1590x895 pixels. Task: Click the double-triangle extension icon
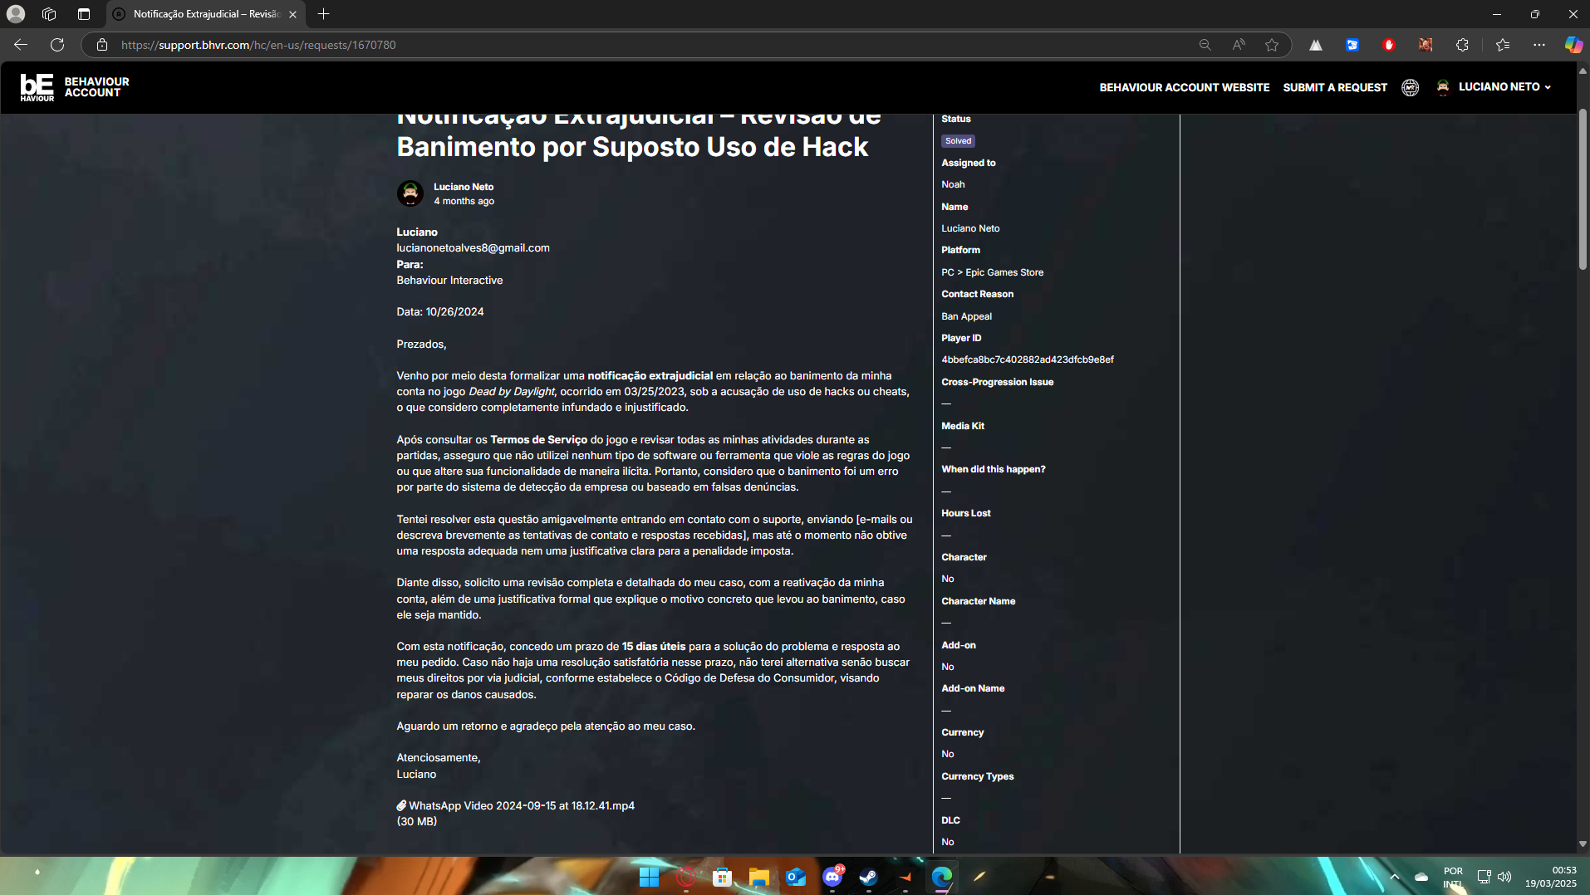pos(1316,45)
